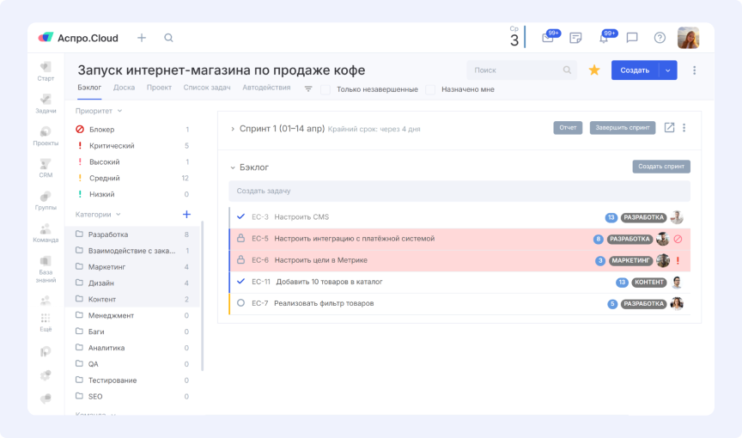Click the star favorite icon
The height and width of the screenshot is (438, 742).
(x=593, y=70)
